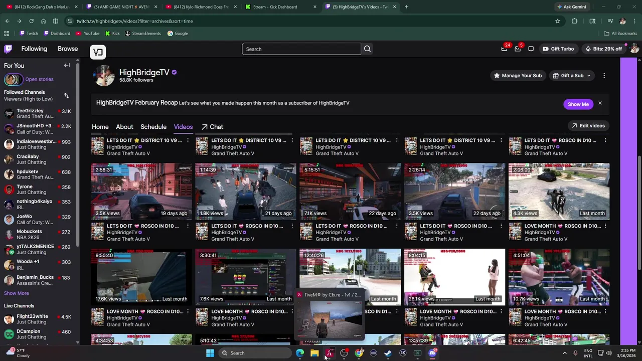Image resolution: width=642 pixels, height=361 pixels.
Task: Expand the Gift a Sub dropdown
Action: [572, 75]
